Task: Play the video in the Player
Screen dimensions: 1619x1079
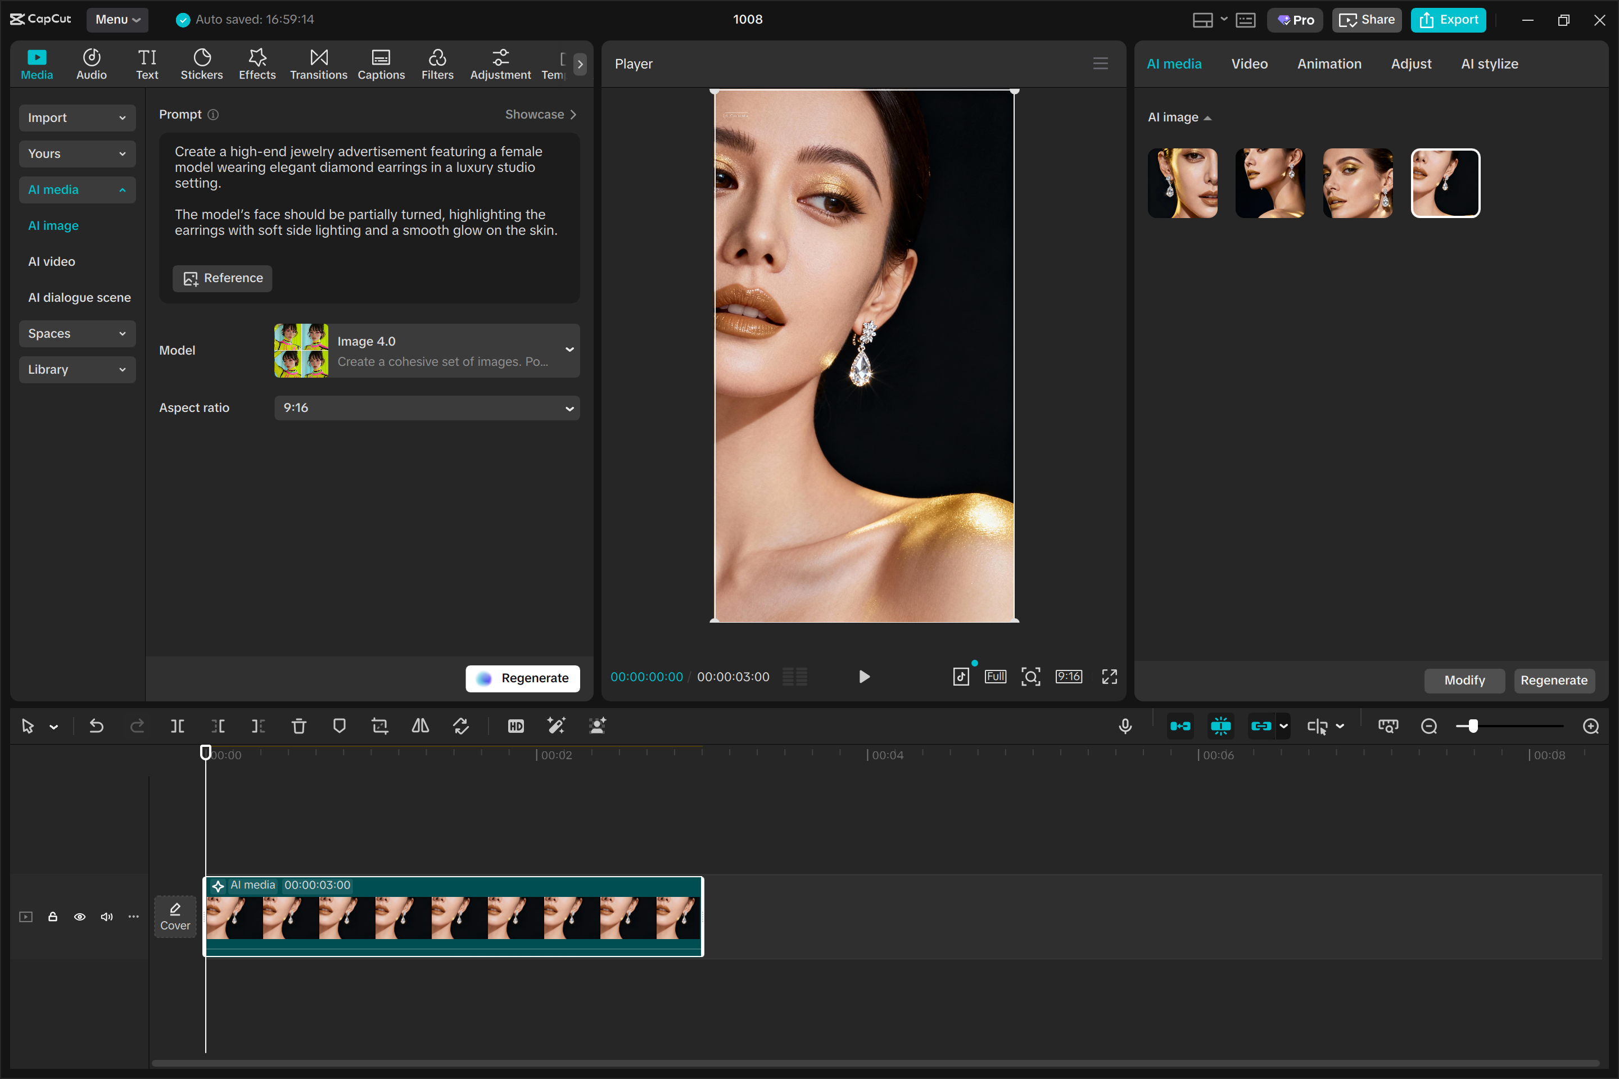Action: coord(864,677)
